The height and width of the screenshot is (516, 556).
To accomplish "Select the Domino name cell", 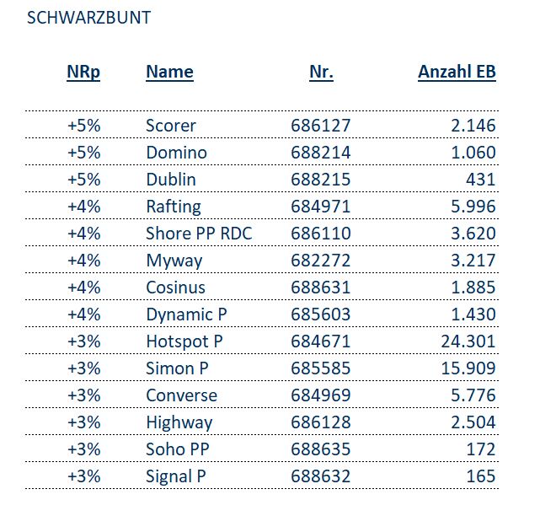I will (176, 153).
